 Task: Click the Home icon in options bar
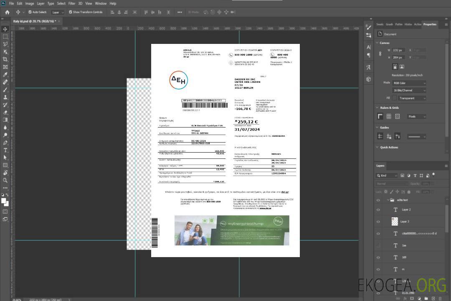coord(7,12)
